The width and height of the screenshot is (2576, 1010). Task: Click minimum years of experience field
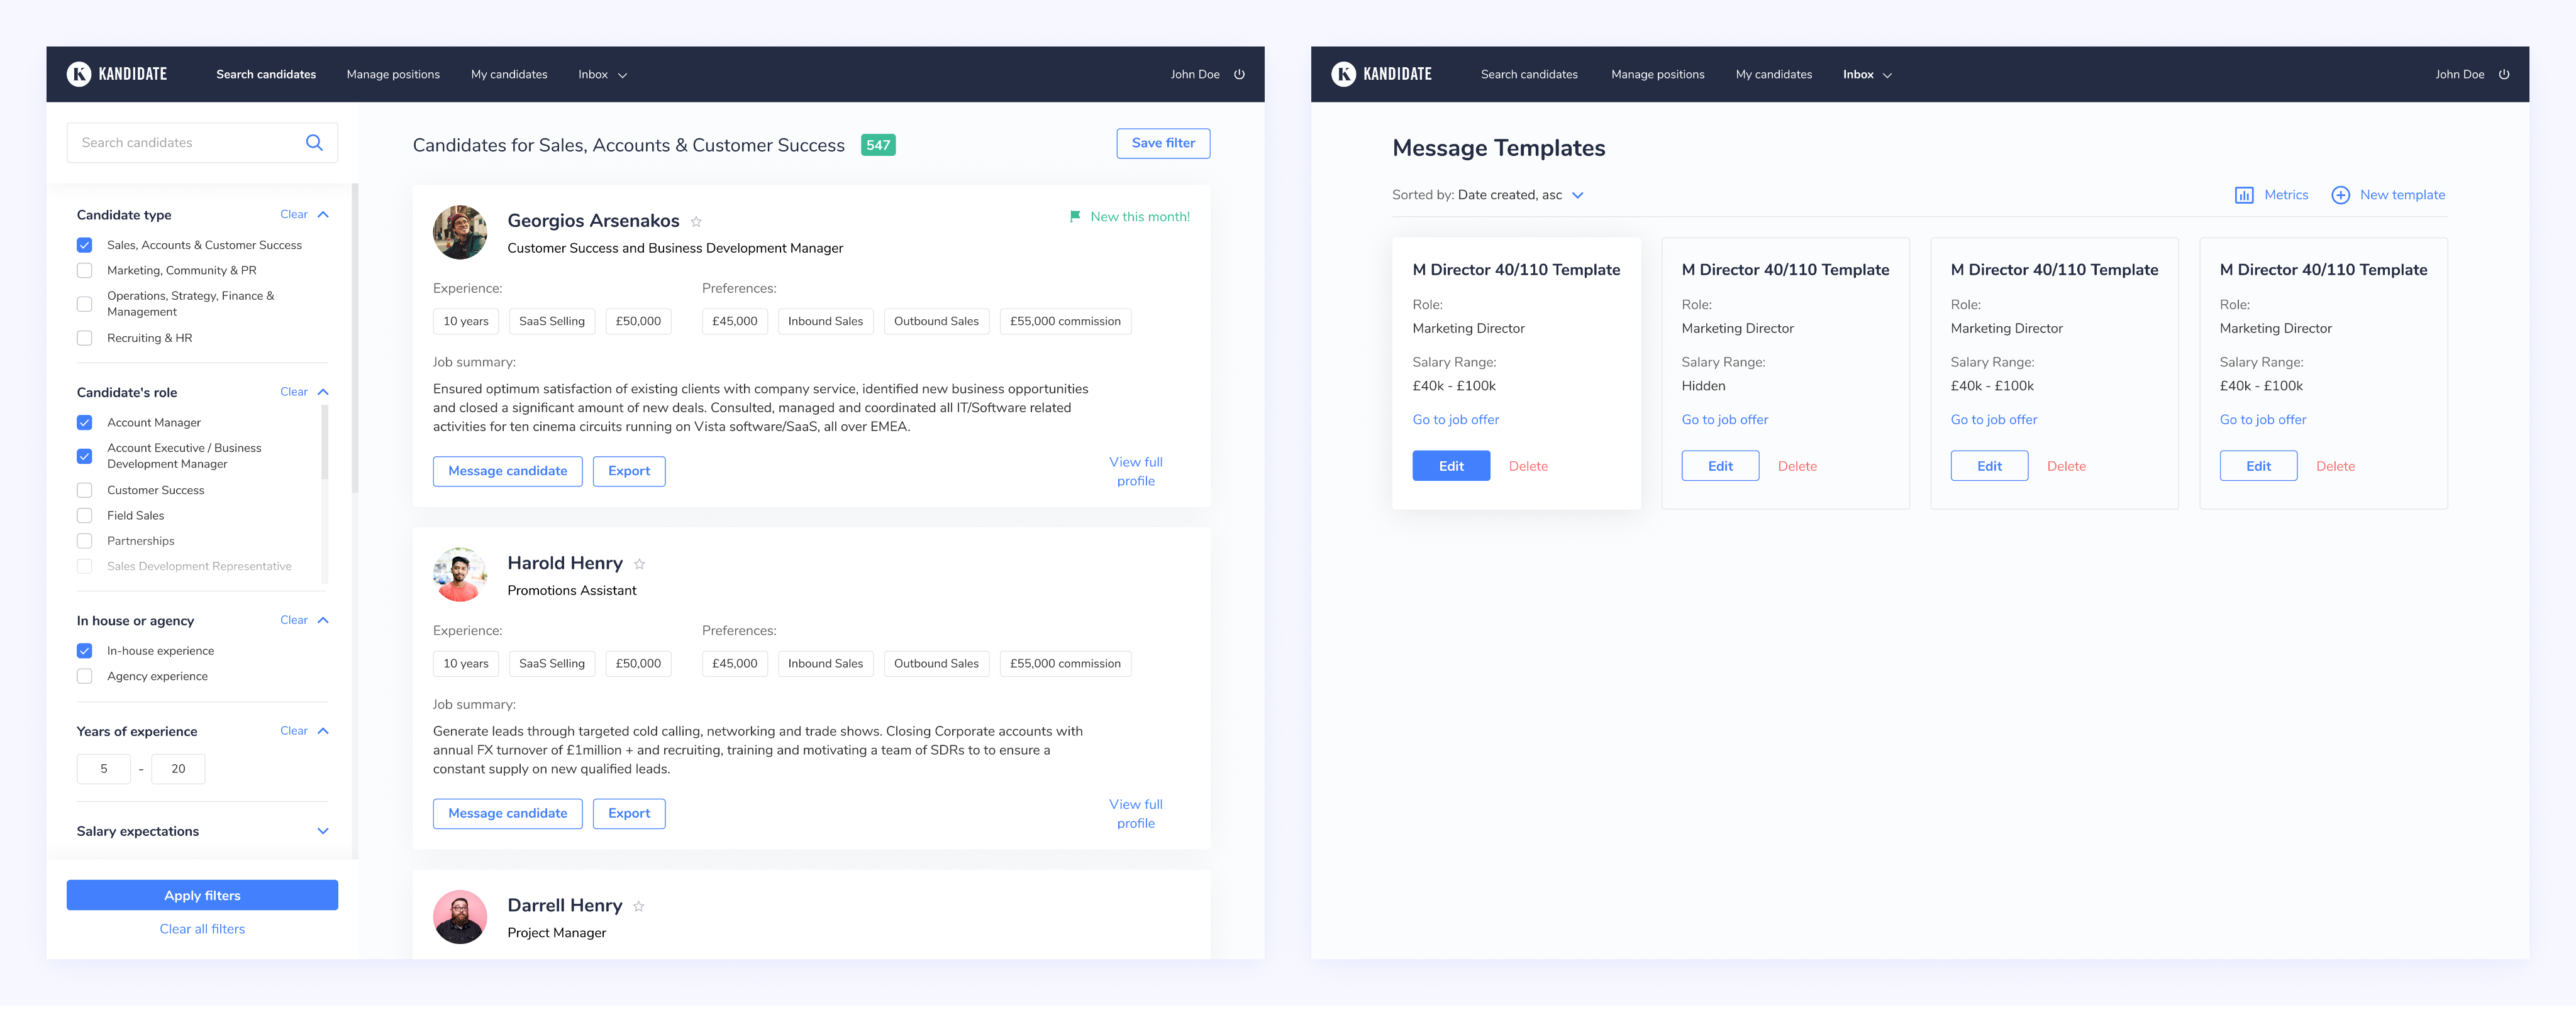[104, 769]
